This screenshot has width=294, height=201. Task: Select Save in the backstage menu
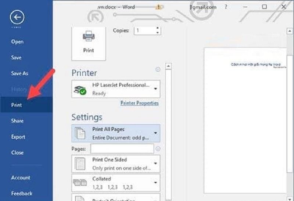click(x=16, y=57)
